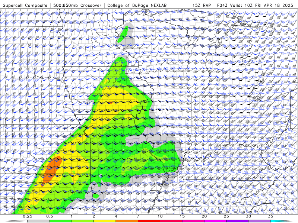The width and height of the screenshot is (298, 223).
Task: Click the "0.25" legend value
Action: (28, 216)
